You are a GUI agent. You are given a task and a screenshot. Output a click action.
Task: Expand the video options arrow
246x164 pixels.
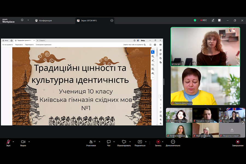click(29, 142)
